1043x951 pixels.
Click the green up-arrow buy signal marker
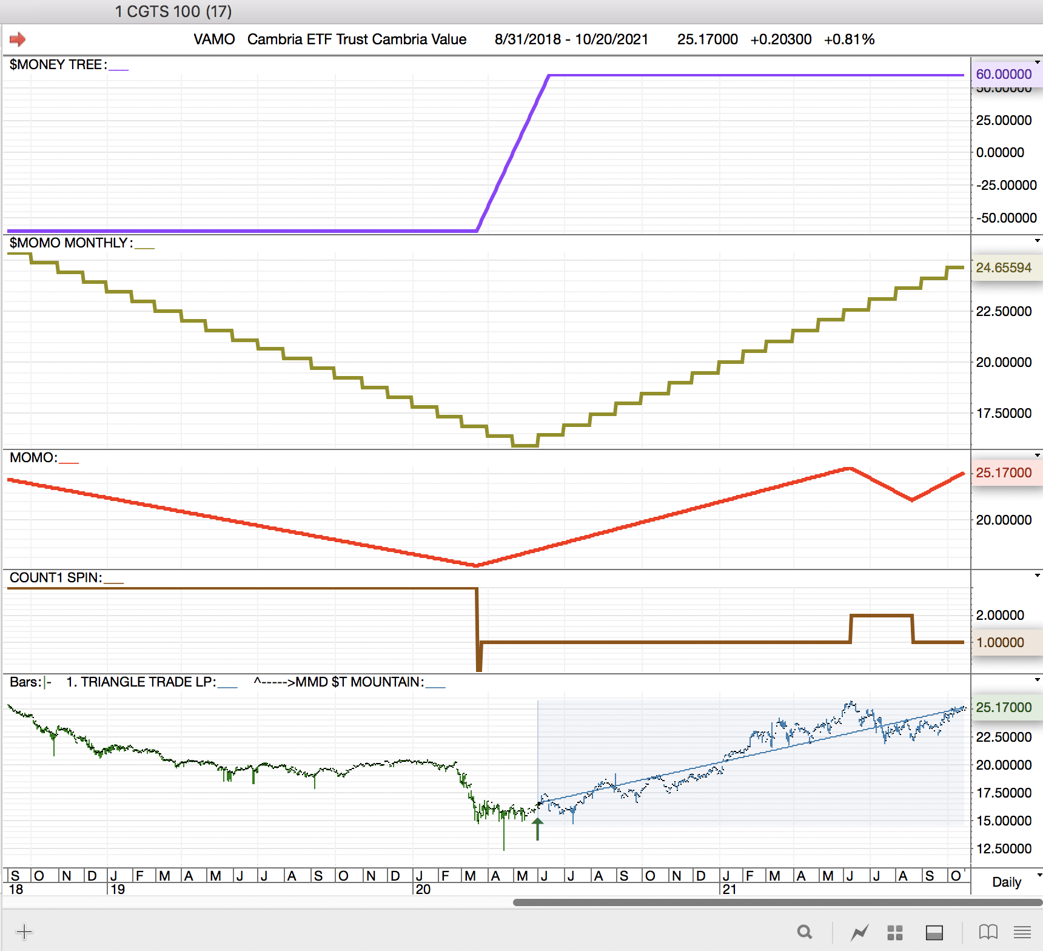point(537,828)
